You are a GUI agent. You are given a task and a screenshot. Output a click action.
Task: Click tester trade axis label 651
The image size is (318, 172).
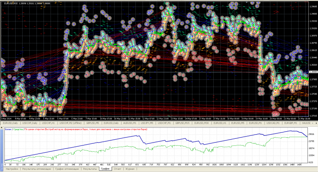[137, 165]
